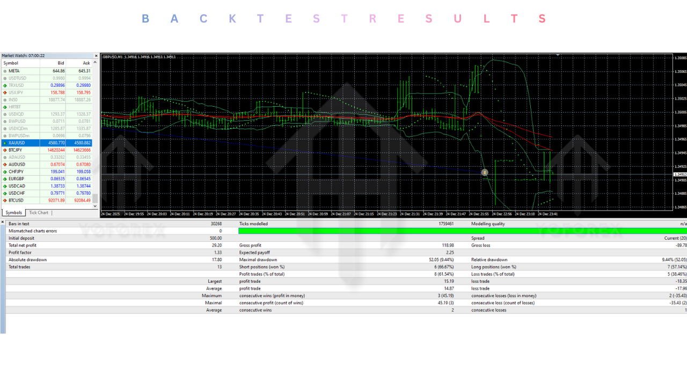Click the scroll-up chevron in Market Watch list
This screenshot has width=687, height=386.
[x=94, y=63]
